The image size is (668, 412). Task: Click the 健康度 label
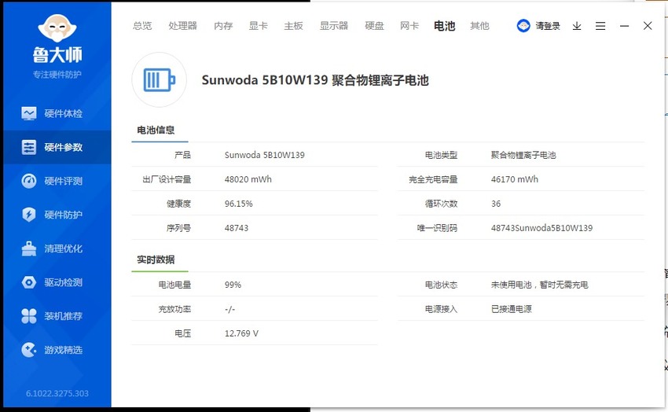coord(178,204)
